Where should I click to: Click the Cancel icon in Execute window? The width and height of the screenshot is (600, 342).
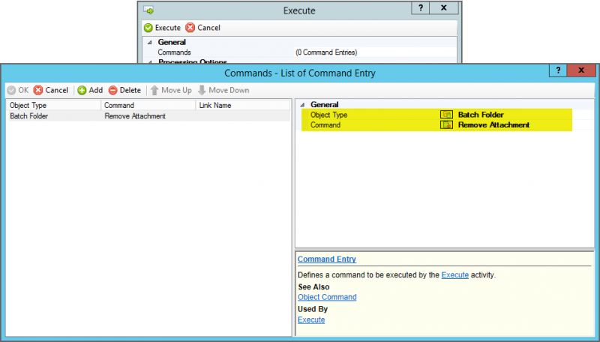click(x=190, y=28)
